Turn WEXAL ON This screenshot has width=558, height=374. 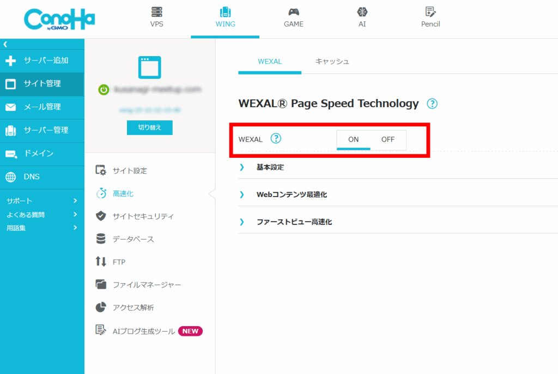354,139
